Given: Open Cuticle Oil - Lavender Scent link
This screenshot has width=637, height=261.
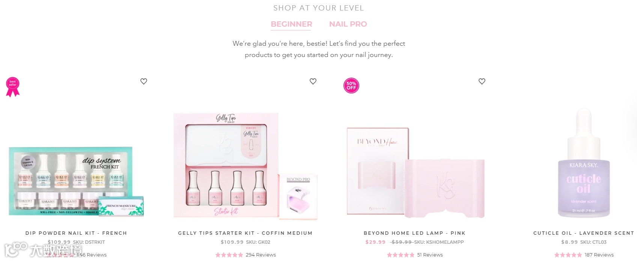Looking at the screenshot, I should pyautogui.click(x=584, y=233).
